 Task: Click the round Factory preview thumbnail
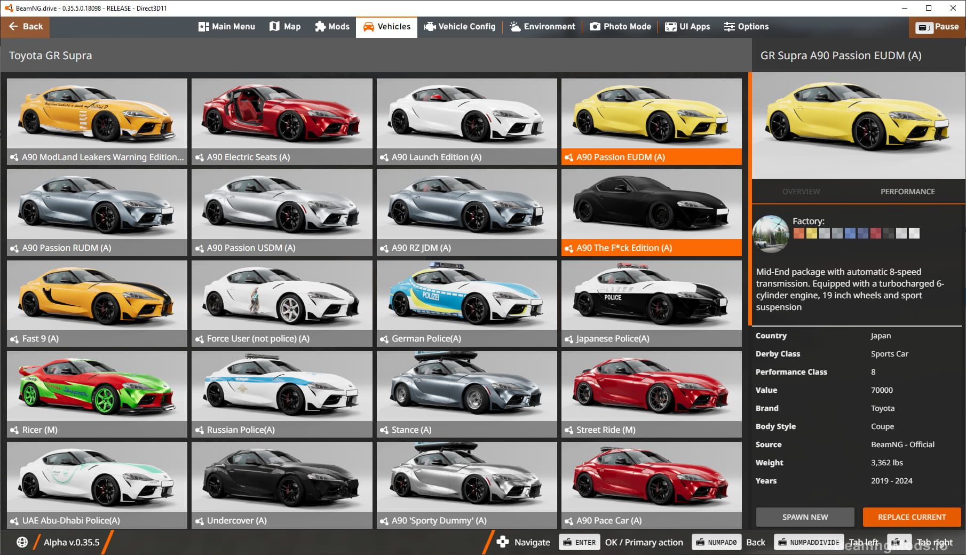tap(771, 234)
